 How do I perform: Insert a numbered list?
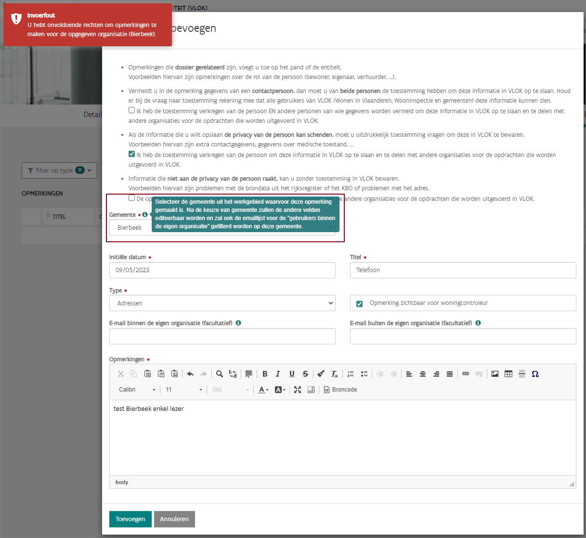pyautogui.click(x=351, y=374)
